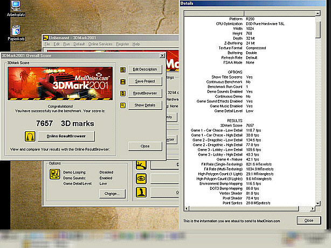Select High Polygon Count (1 Light) row
331x248 pixels.
[250, 174]
